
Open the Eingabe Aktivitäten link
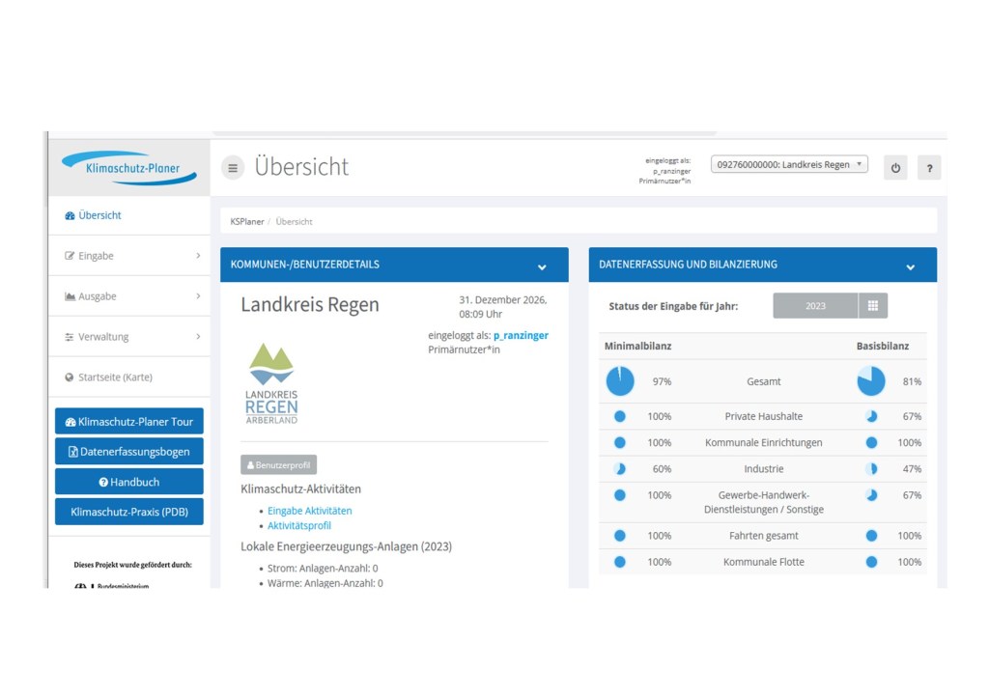point(309,511)
